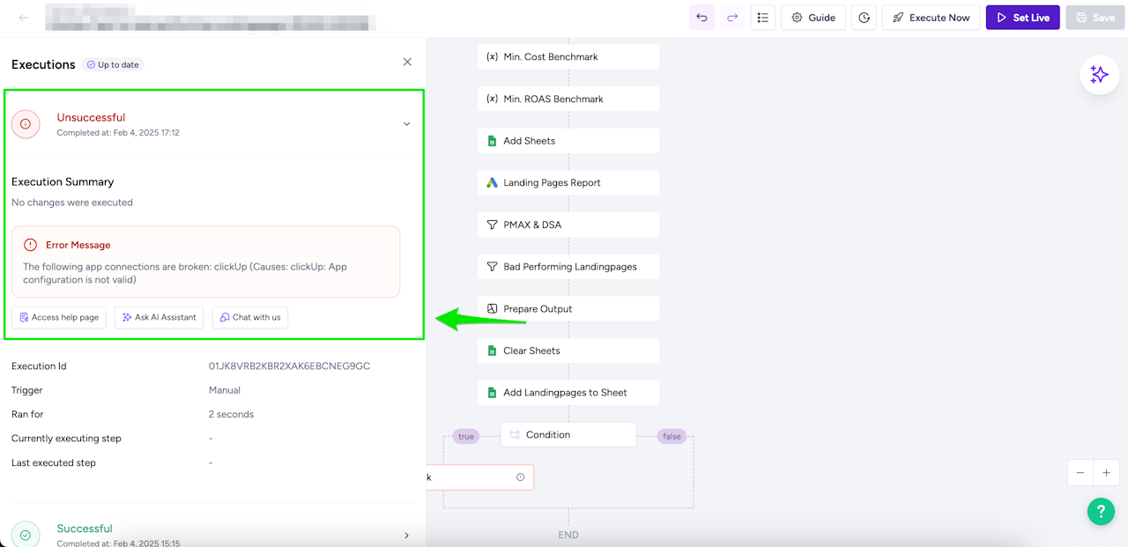Click Ask AI Assistant button

(x=160, y=317)
